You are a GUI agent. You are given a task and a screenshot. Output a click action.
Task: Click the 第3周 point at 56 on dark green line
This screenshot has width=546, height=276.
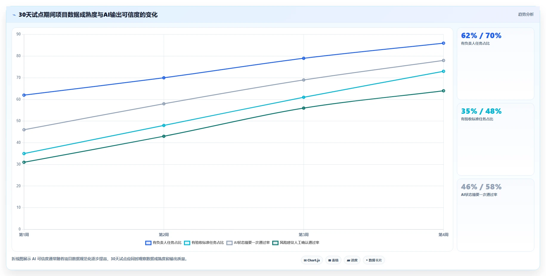click(304, 108)
